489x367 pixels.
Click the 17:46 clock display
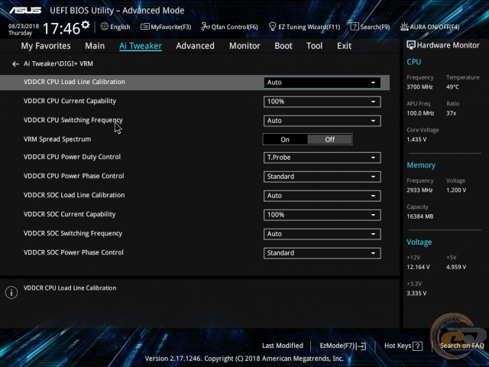pos(61,28)
